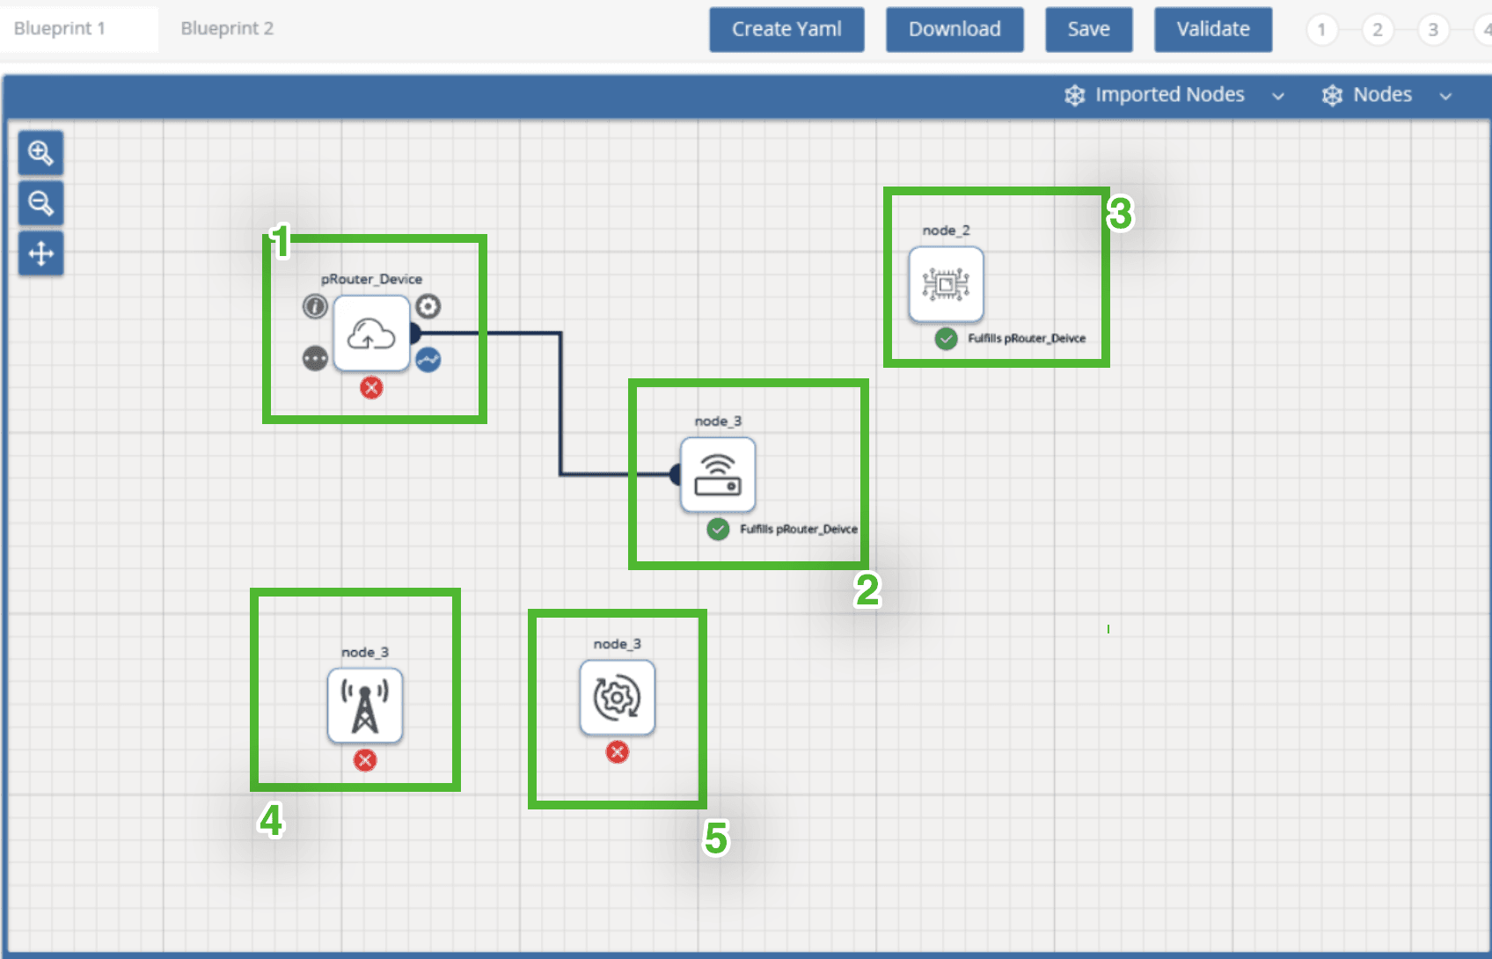Screen dimensions: 1492x959
Task: Select the node_2 chip node
Action: (x=946, y=284)
